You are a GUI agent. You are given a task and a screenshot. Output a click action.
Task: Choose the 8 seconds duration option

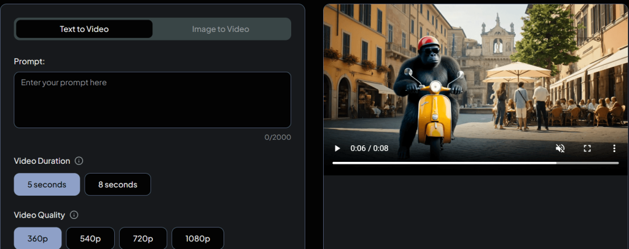117,184
